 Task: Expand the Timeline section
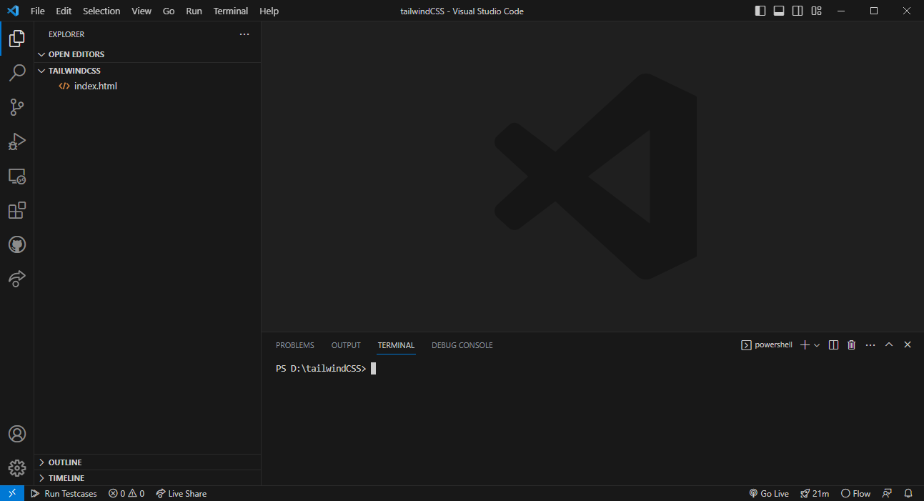(66, 478)
